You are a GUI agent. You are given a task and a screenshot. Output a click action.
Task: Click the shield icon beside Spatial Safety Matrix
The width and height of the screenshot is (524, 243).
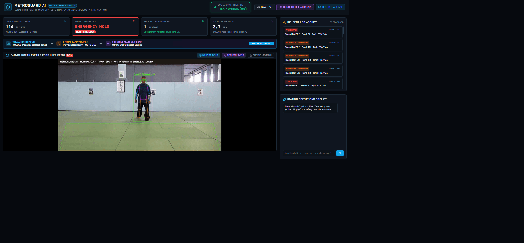pyautogui.click(x=59, y=44)
